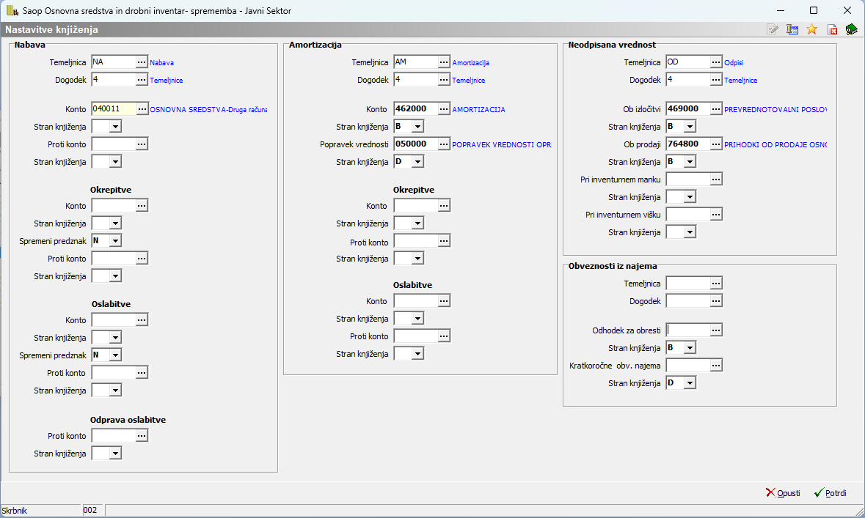Click the yellow star favorites icon
The height and width of the screenshot is (518, 865).
point(811,29)
